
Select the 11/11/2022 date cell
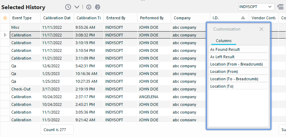point(57,28)
